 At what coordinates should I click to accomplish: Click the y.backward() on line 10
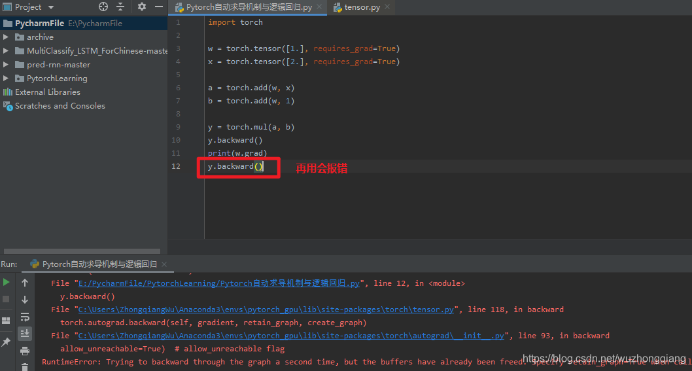(x=235, y=140)
